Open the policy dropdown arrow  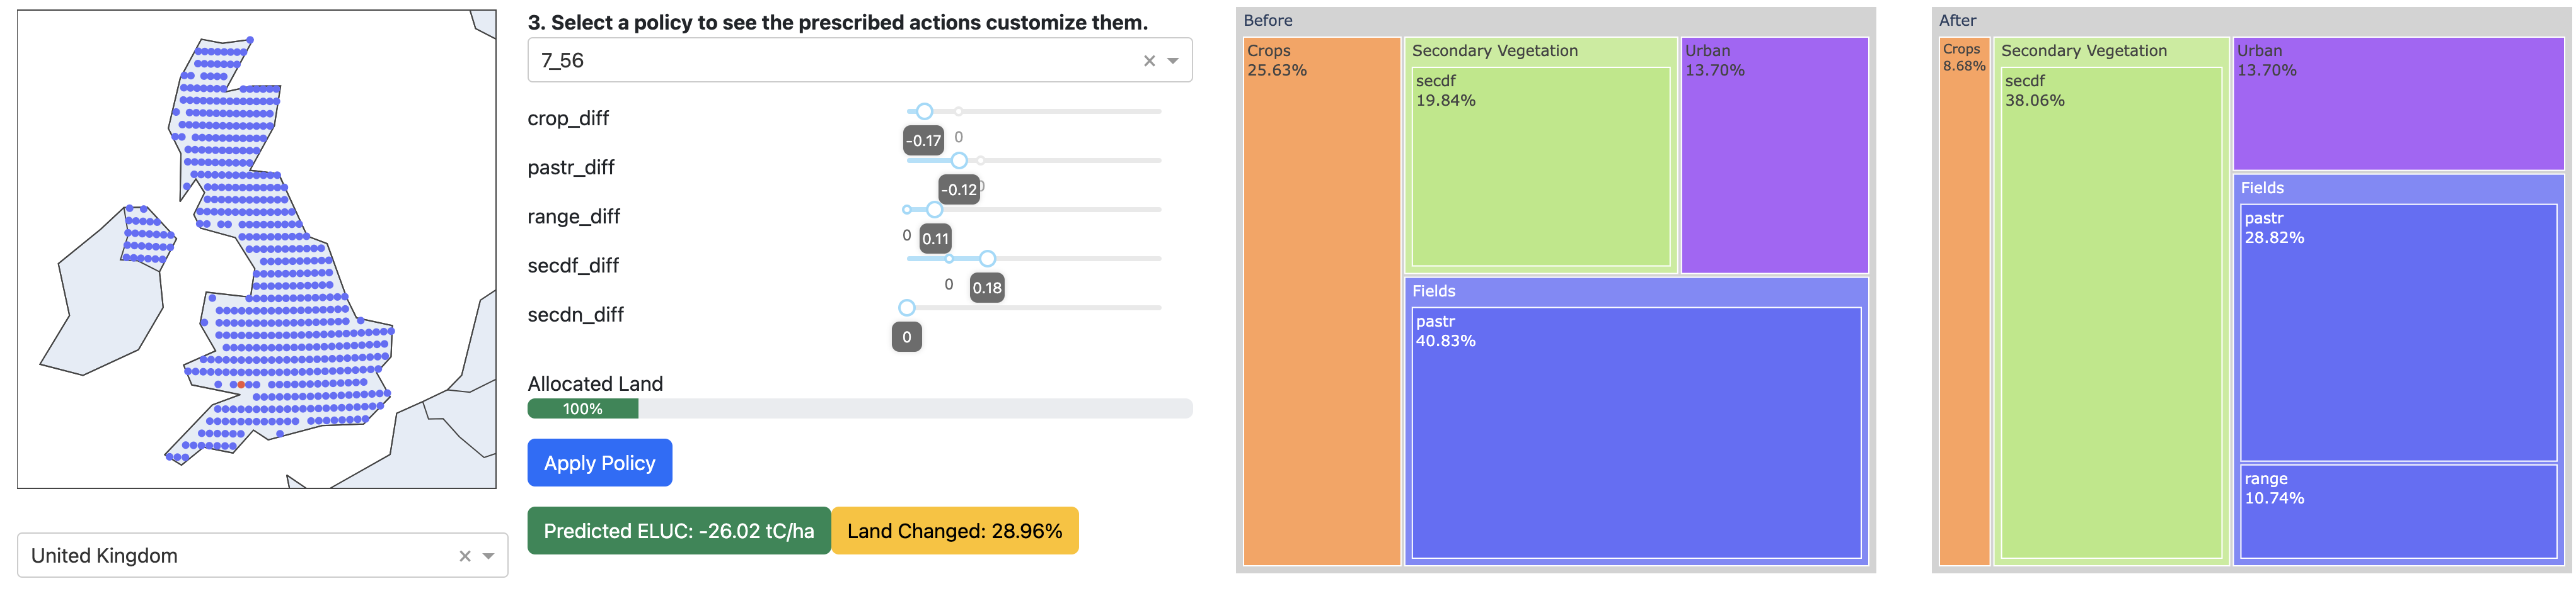click(1173, 61)
